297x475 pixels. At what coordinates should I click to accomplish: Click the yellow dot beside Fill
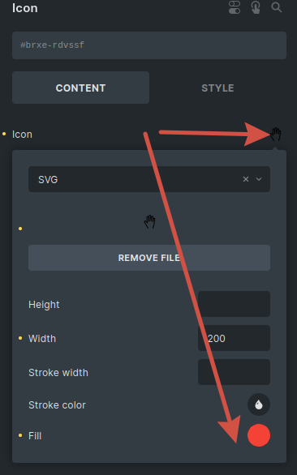click(x=20, y=435)
